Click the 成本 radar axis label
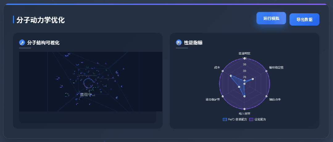This screenshot has height=142, width=333. (217, 67)
